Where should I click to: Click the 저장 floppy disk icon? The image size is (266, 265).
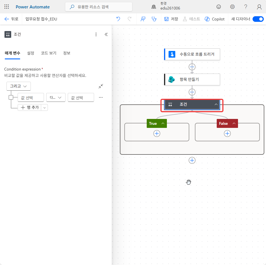(166, 19)
